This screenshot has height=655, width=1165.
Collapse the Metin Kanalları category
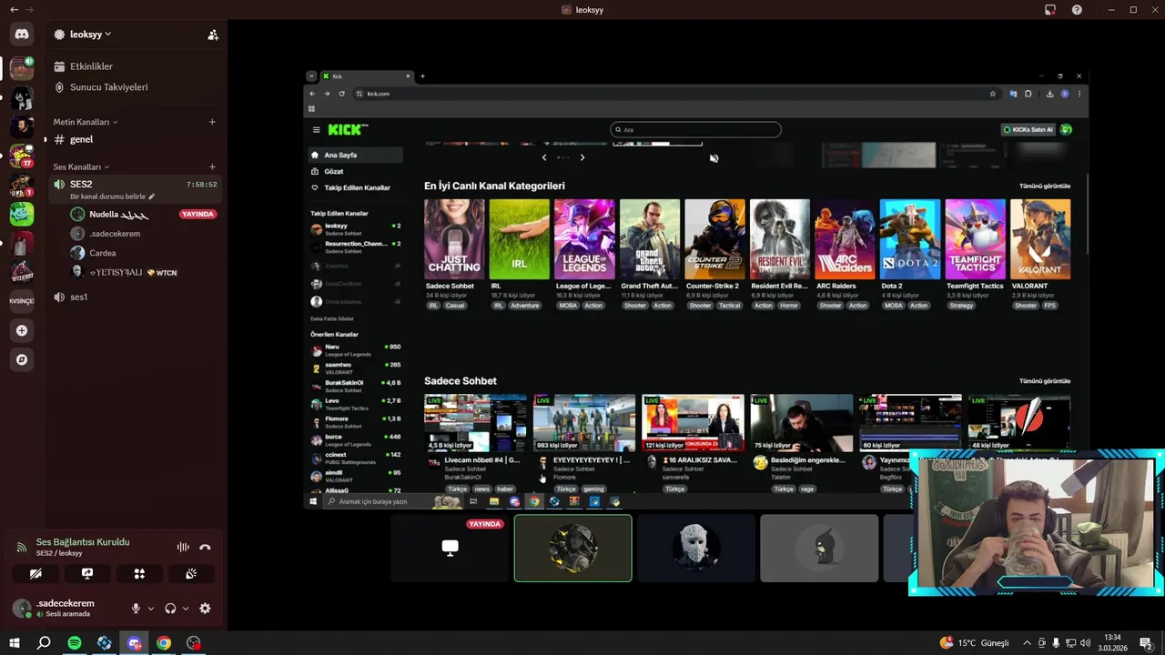click(x=86, y=122)
